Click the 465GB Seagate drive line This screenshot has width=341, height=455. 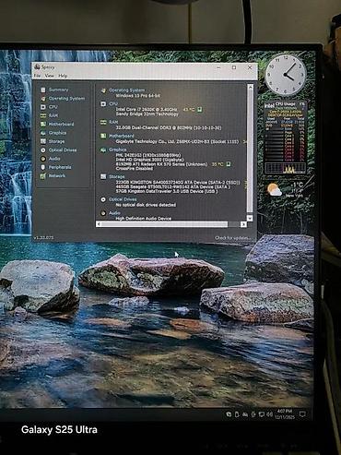coord(173,186)
